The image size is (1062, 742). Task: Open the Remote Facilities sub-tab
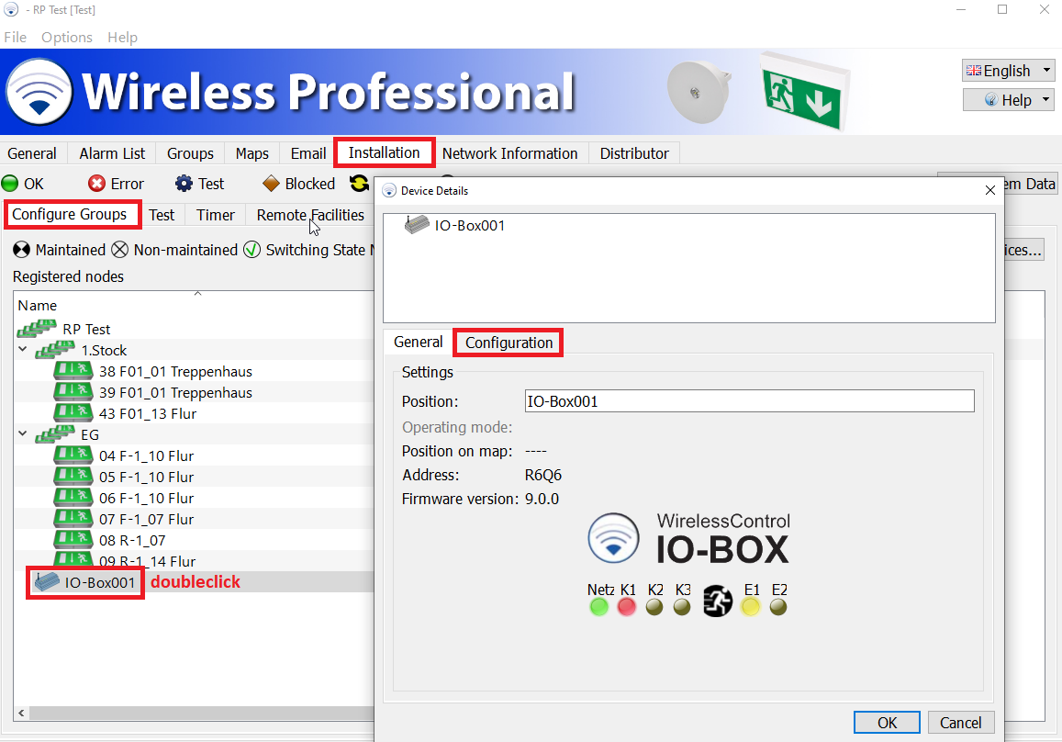(310, 215)
